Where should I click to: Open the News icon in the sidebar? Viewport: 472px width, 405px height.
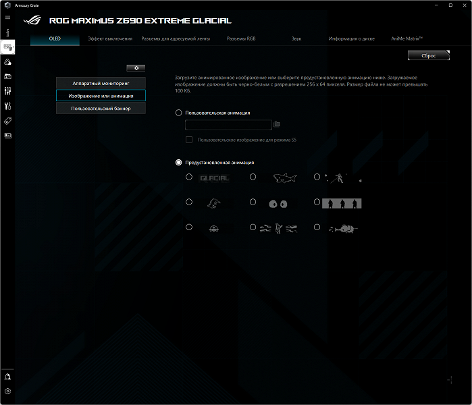[7, 136]
